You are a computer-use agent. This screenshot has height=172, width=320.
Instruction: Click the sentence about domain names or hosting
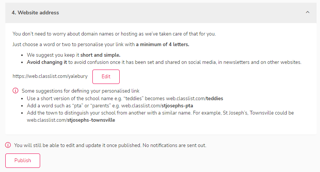click(x=114, y=34)
